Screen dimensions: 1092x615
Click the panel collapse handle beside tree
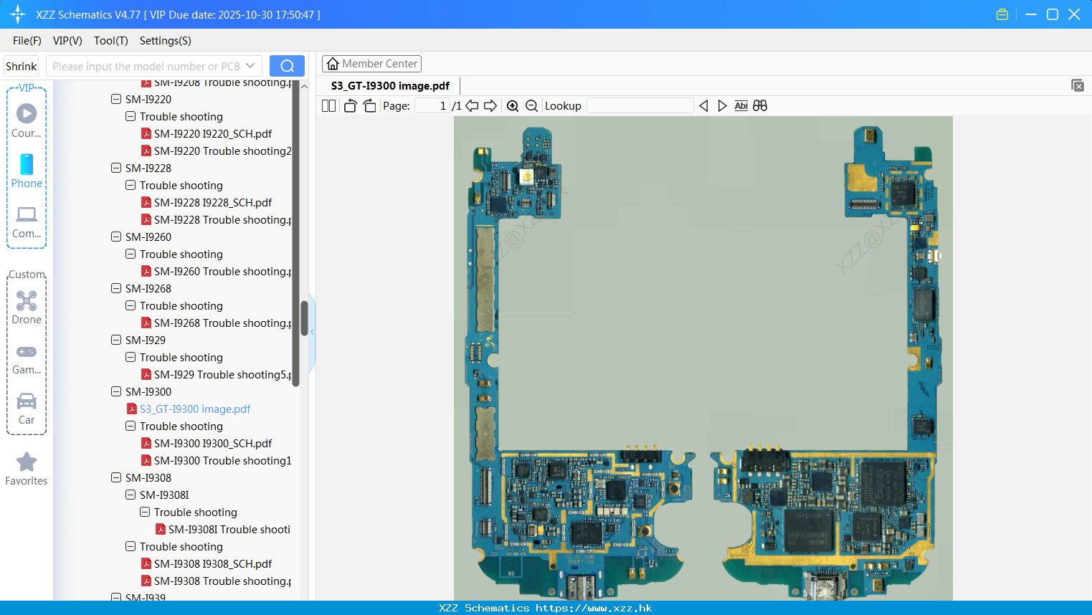point(312,332)
